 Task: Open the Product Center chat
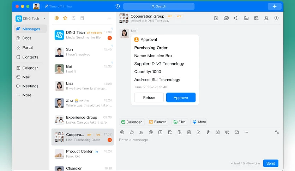point(83,154)
